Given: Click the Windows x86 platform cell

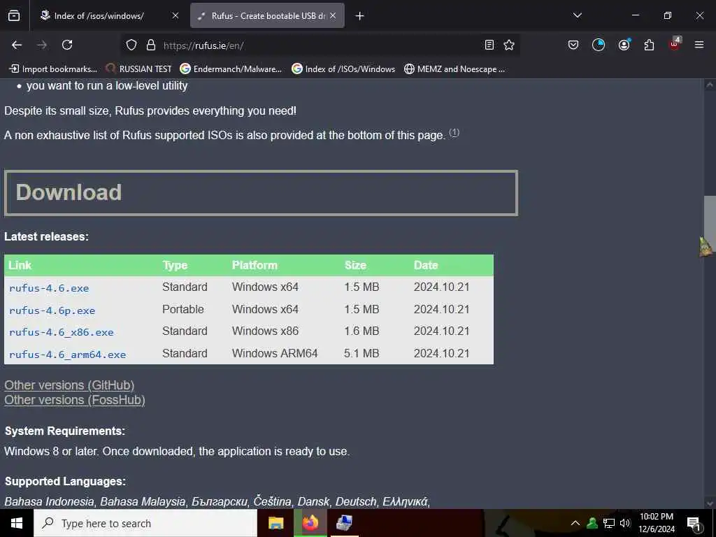Looking at the screenshot, I should click(x=265, y=331).
